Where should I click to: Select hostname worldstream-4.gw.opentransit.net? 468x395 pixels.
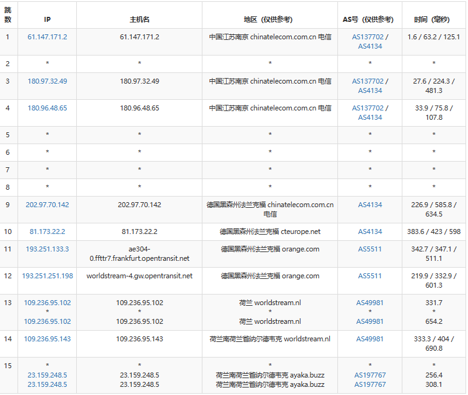click(139, 276)
